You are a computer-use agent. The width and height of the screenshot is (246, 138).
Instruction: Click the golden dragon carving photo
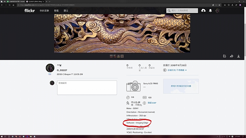pos(122,33)
